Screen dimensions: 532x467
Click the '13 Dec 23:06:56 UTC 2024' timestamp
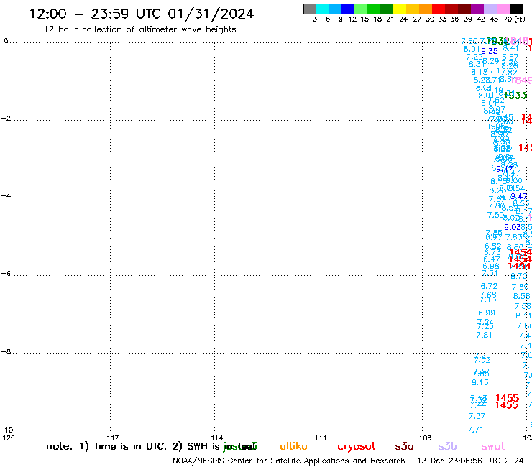click(470, 461)
